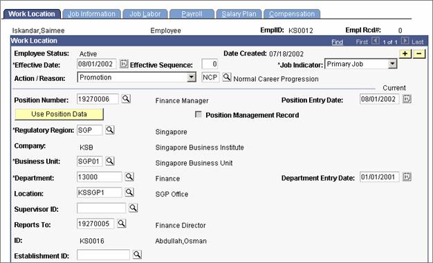Click the First navigation link
Screen dimensions: 433x263
[362, 42]
